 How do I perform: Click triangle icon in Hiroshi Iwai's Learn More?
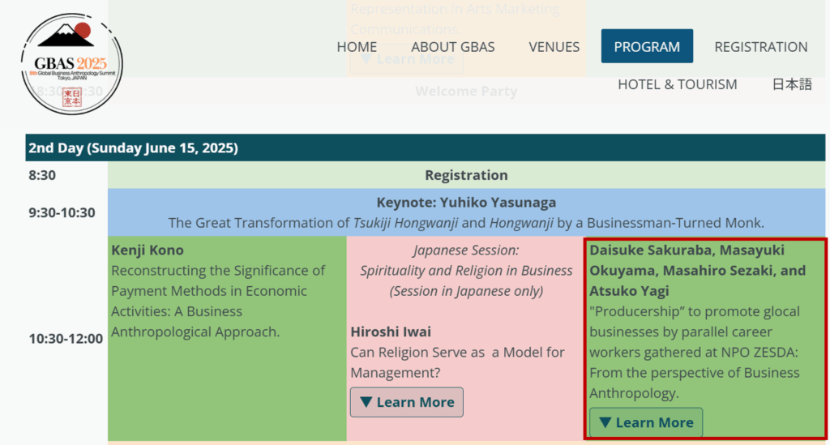coord(366,402)
